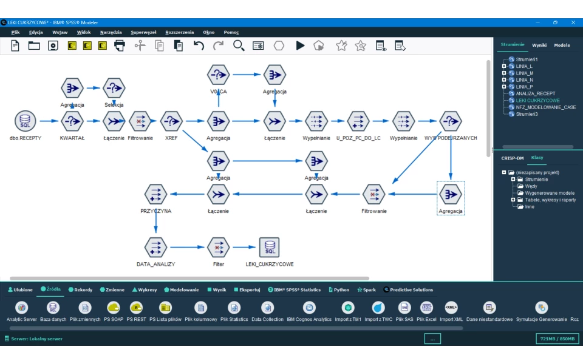Click the magnifier search icon in toolbar
583x364 pixels.
pyautogui.click(x=239, y=45)
